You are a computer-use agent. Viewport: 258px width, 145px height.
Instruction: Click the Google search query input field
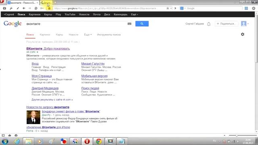click(76, 24)
